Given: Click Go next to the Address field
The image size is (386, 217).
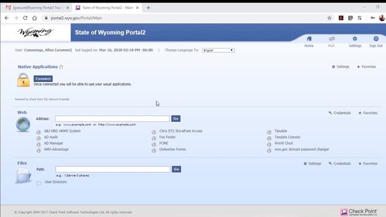Looking at the screenshot, I should point(176,119).
